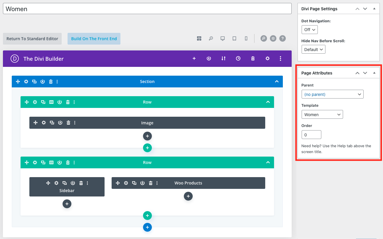This screenshot has width=383, height=239.
Task: Collapse the second Row with its chevron
Action: point(268,162)
